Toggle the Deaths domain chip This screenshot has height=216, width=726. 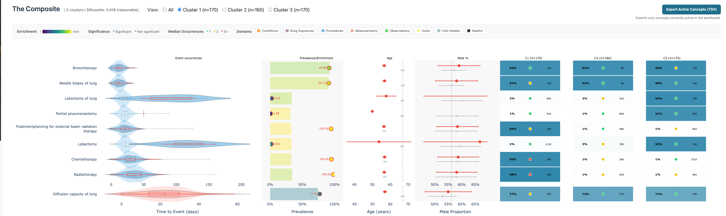tap(475, 31)
